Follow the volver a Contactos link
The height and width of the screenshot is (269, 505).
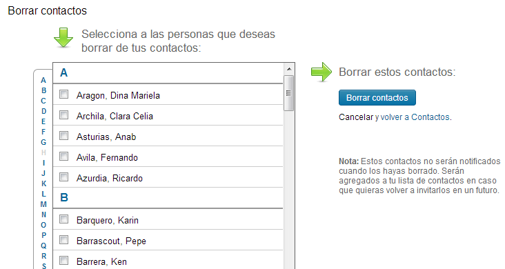[x=415, y=117]
